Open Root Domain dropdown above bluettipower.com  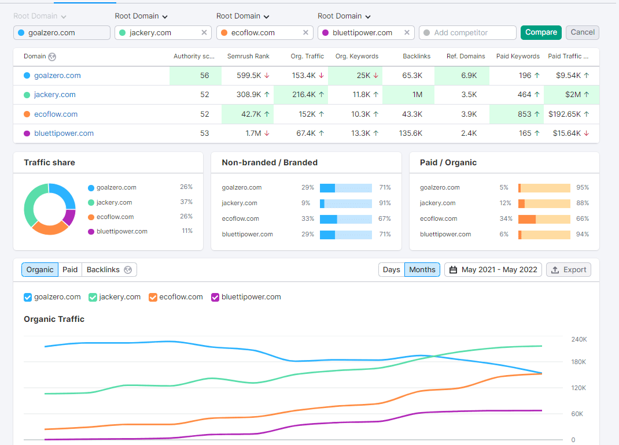344,16
